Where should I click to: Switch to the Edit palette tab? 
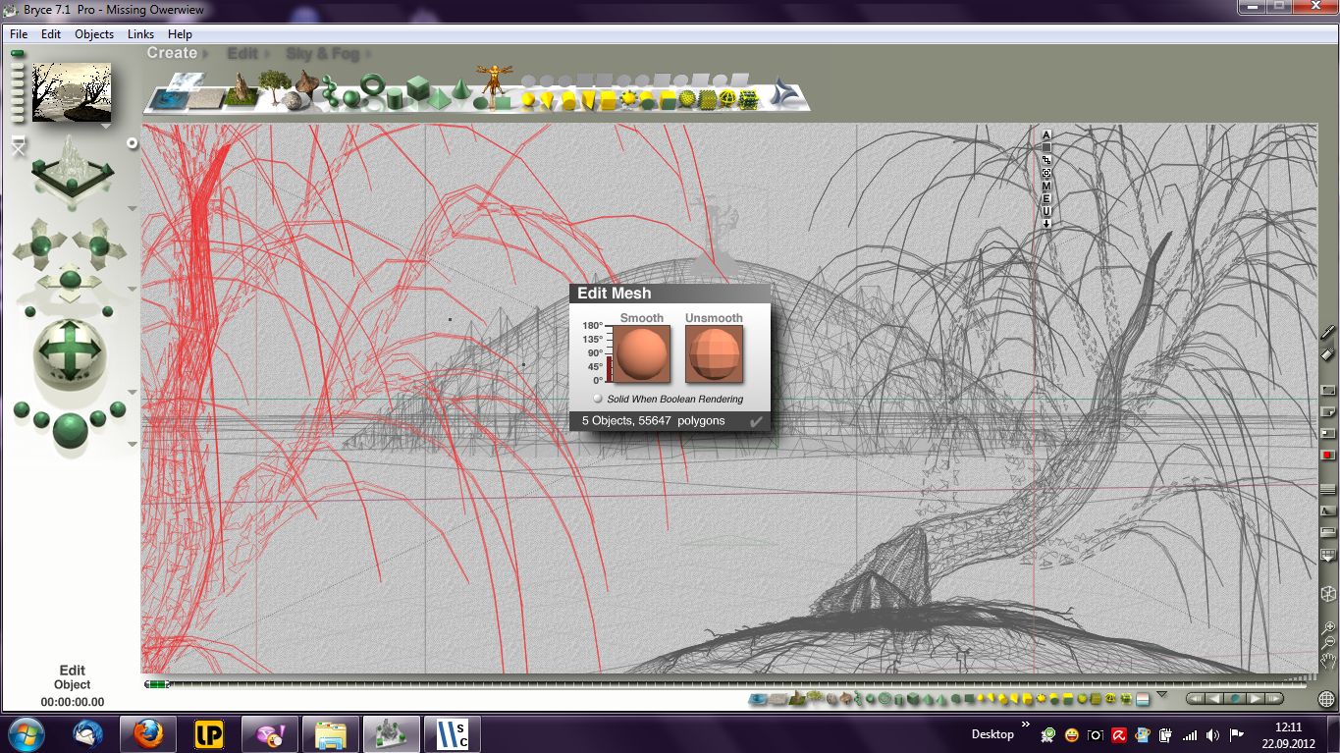coord(242,53)
